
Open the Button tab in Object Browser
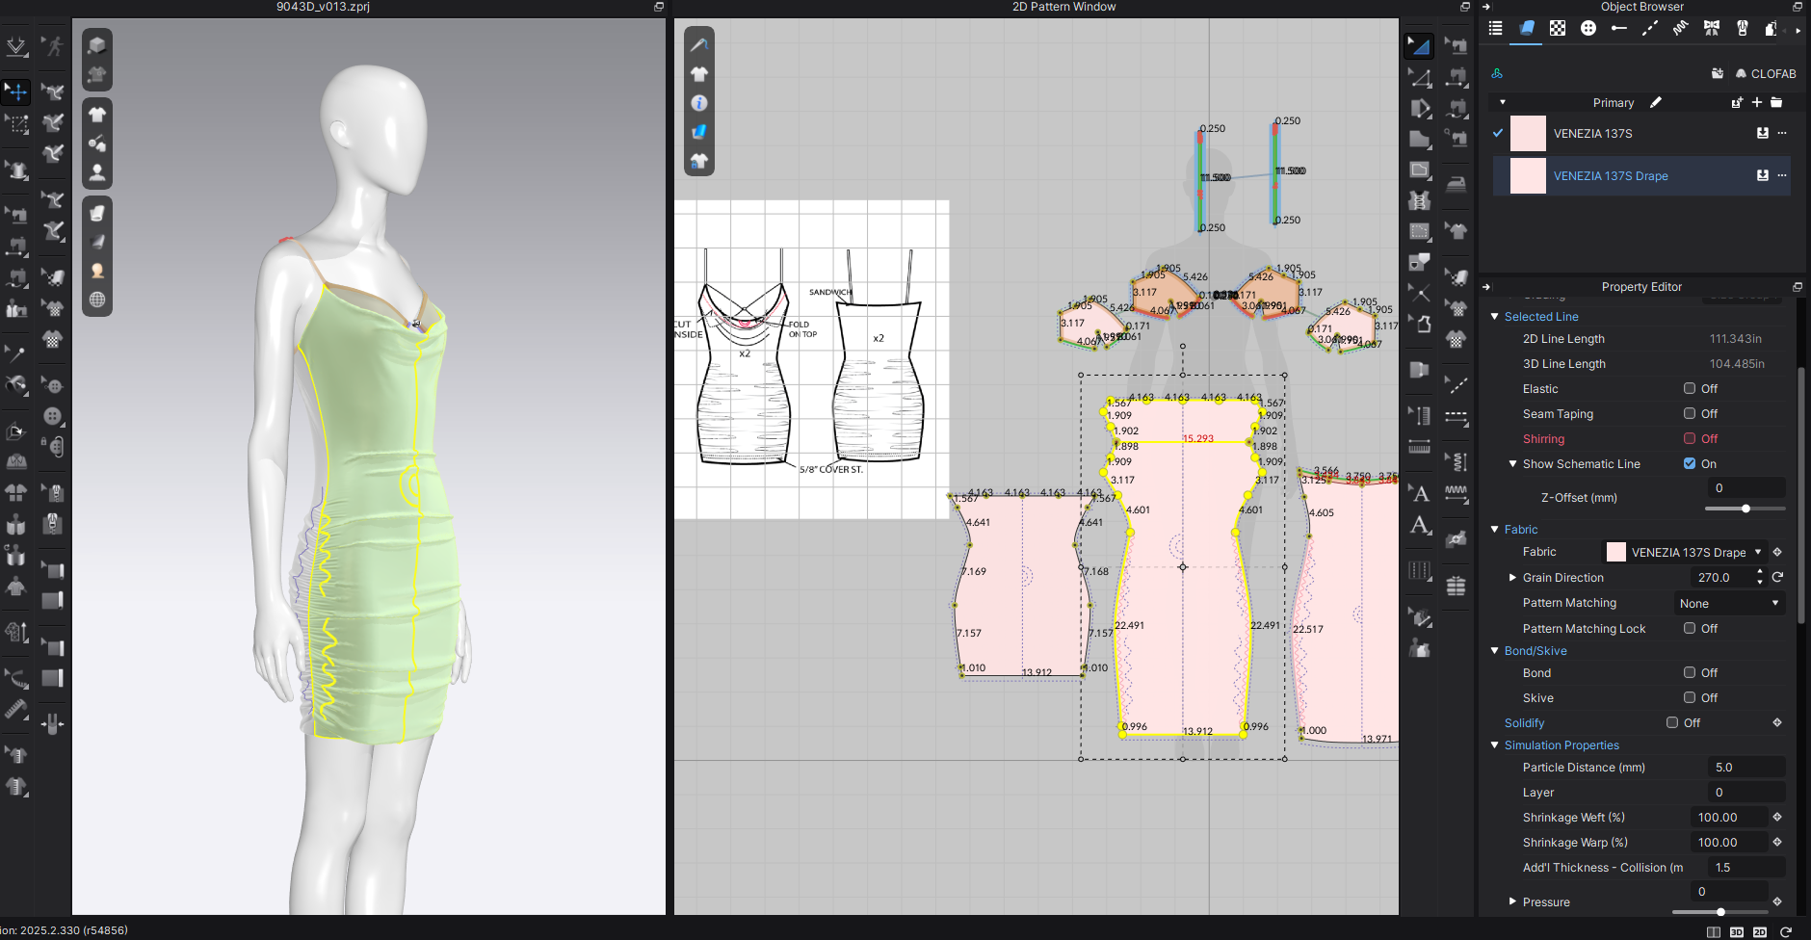pos(1588,28)
